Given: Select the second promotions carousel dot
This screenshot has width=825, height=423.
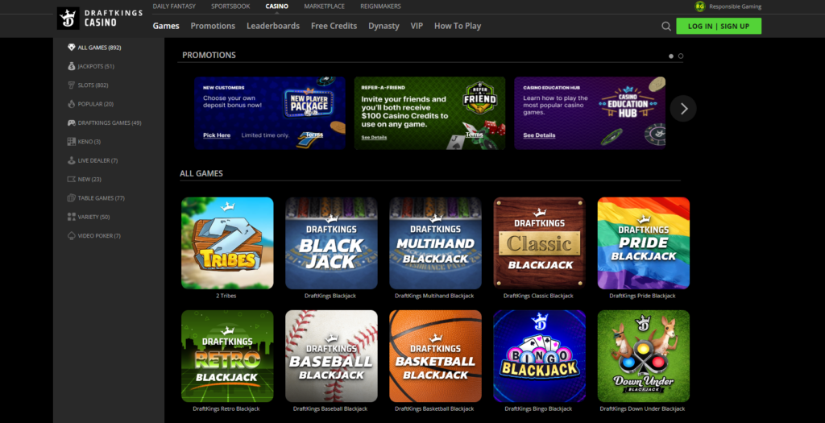Looking at the screenshot, I should click(681, 56).
